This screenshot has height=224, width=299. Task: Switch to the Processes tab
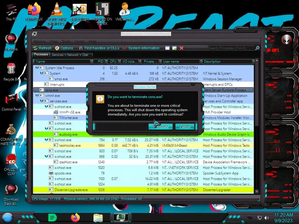click(x=41, y=54)
